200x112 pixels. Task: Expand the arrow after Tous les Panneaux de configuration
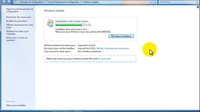(x=81, y=2)
